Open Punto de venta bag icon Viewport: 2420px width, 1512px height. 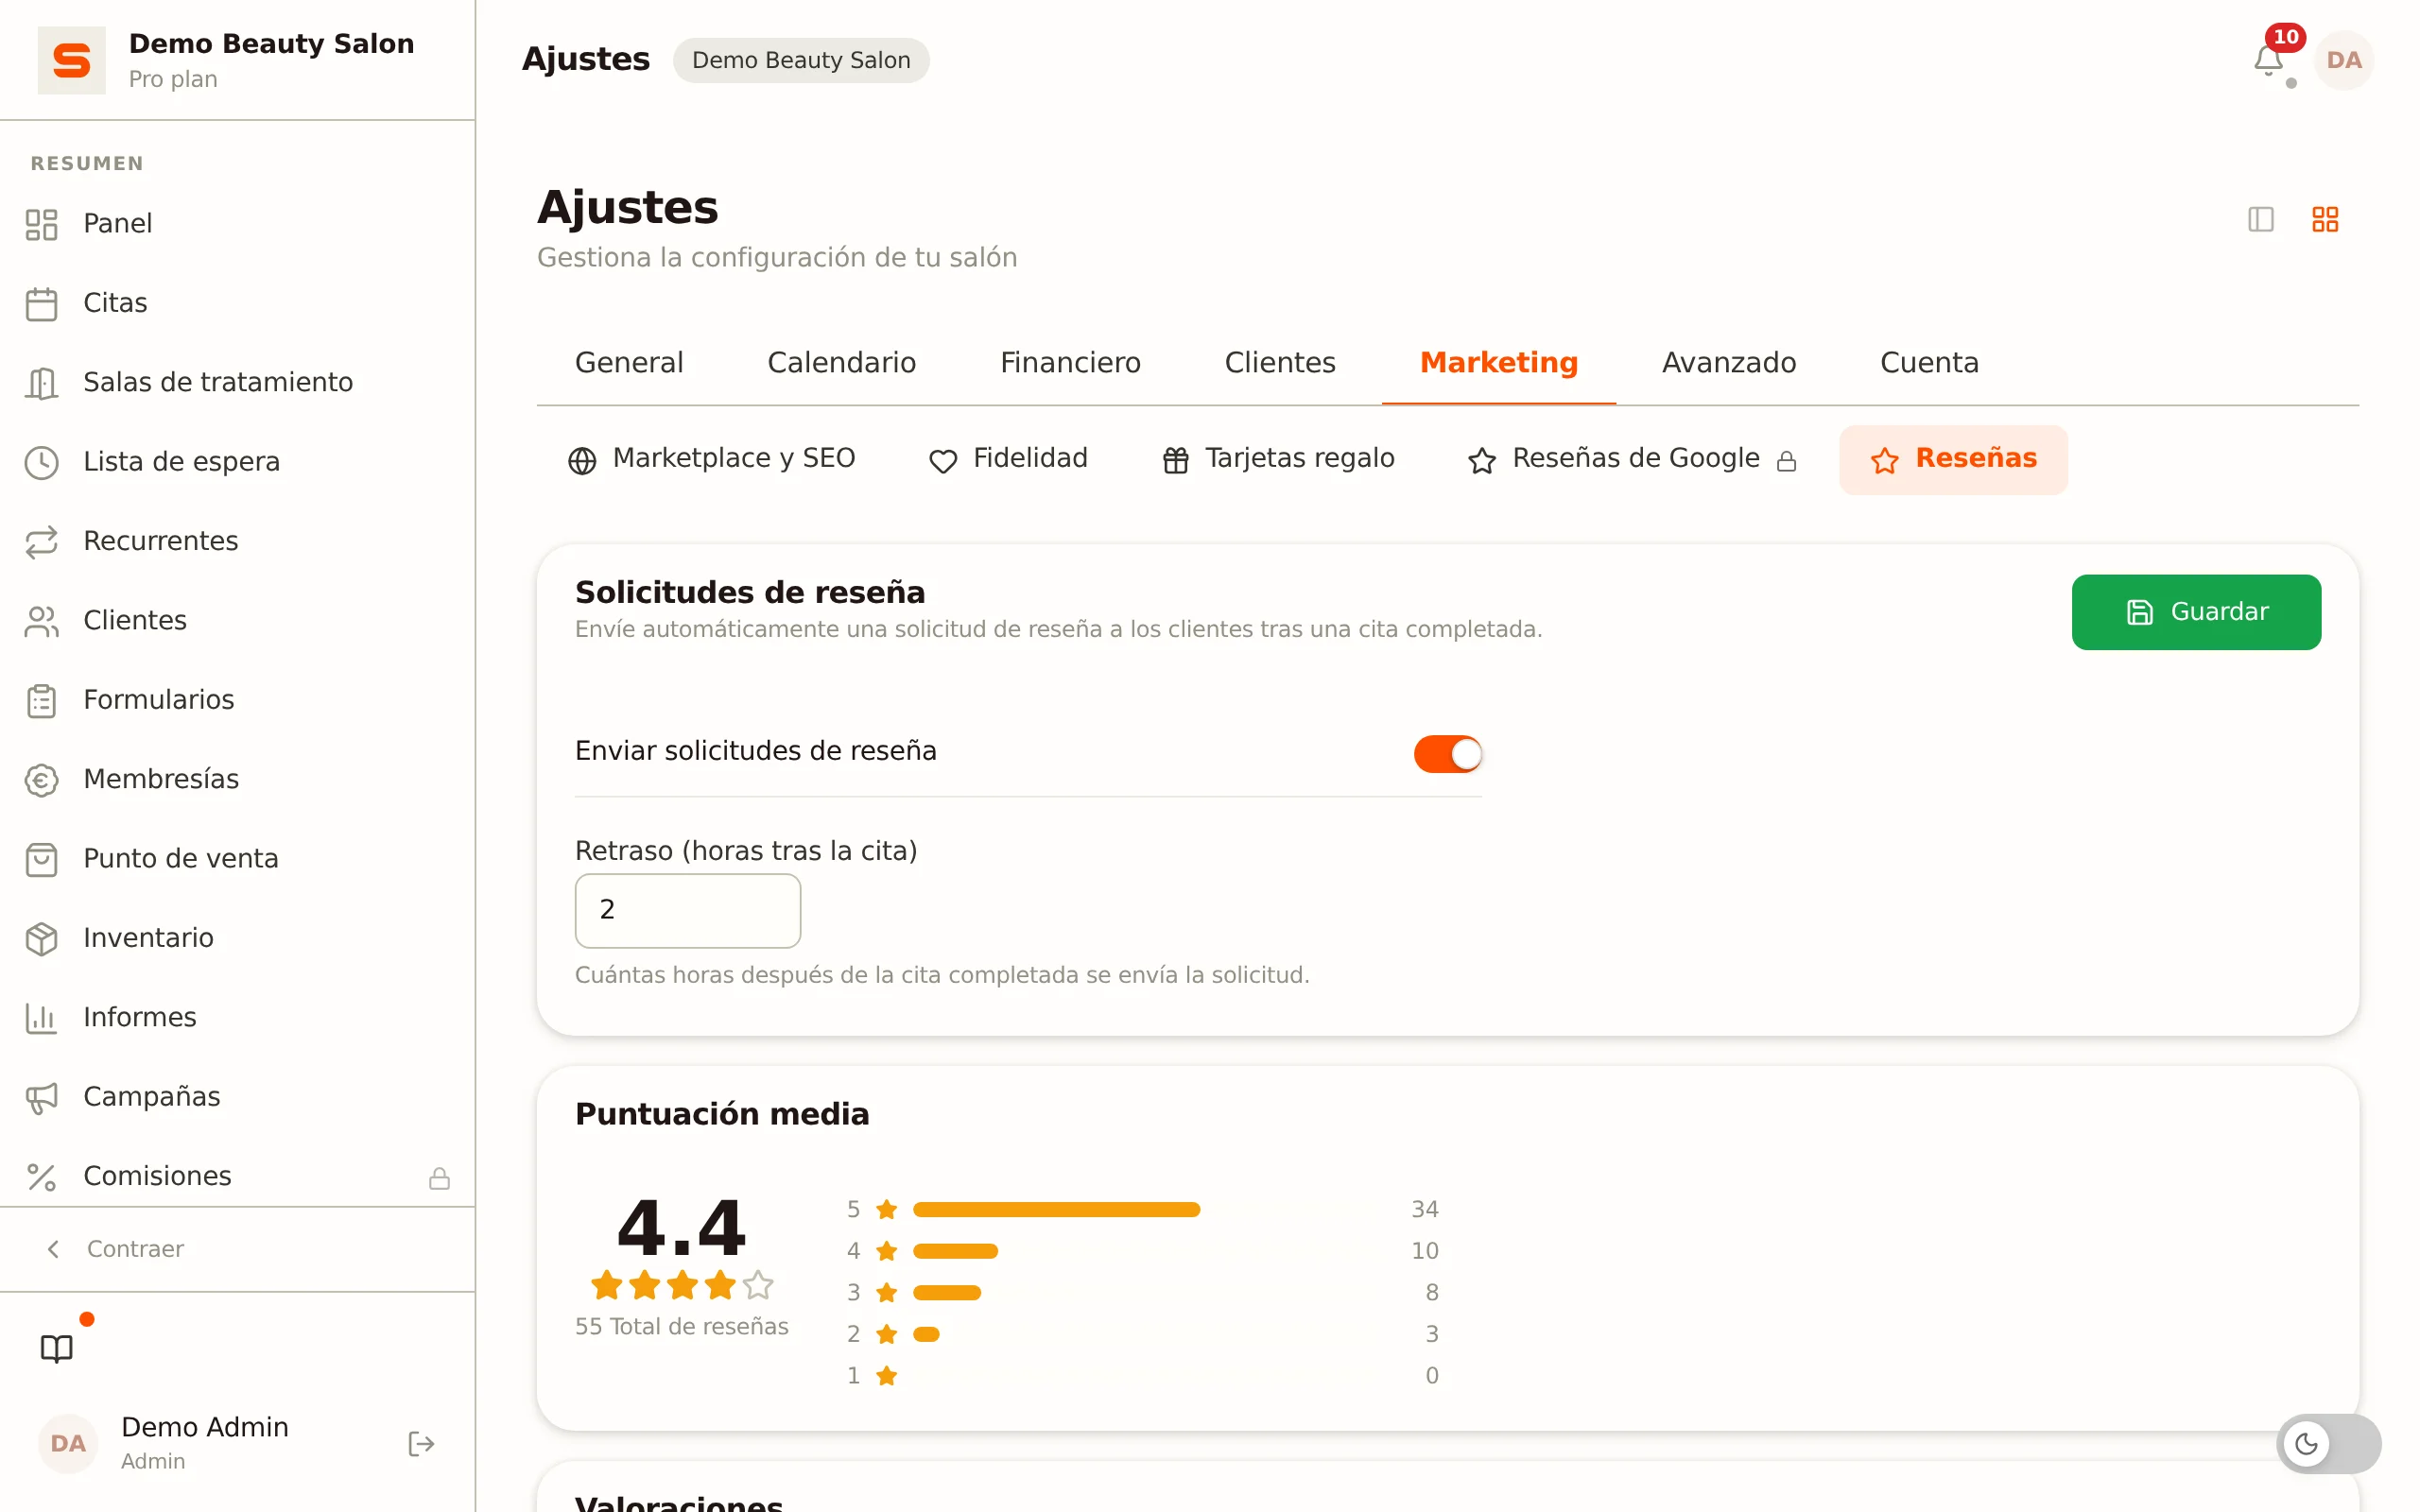[x=41, y=859]
